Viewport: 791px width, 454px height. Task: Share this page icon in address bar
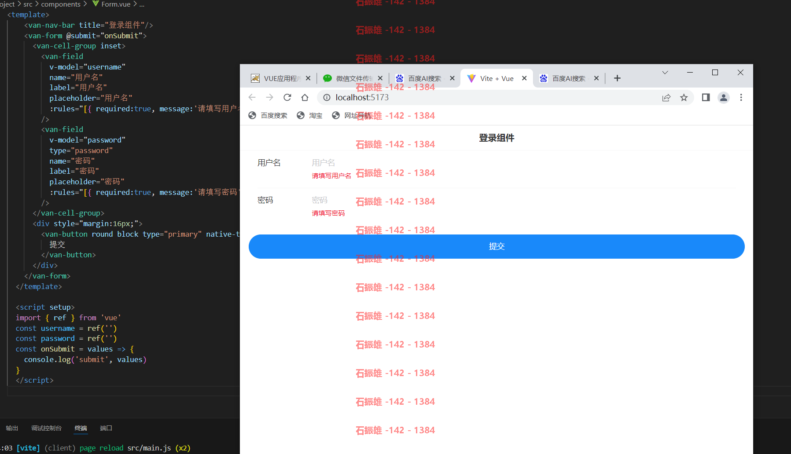click(666, 97)
